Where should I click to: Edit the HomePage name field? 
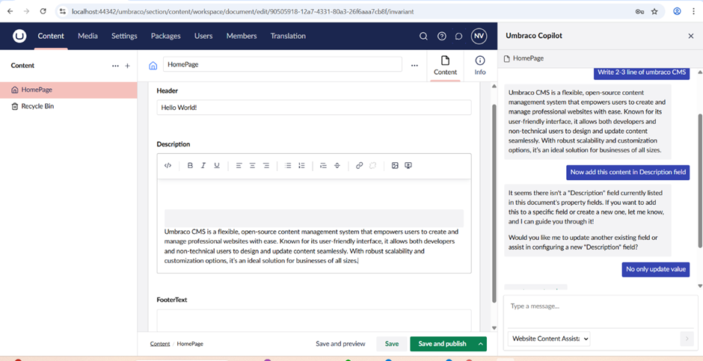click(283, 64)
